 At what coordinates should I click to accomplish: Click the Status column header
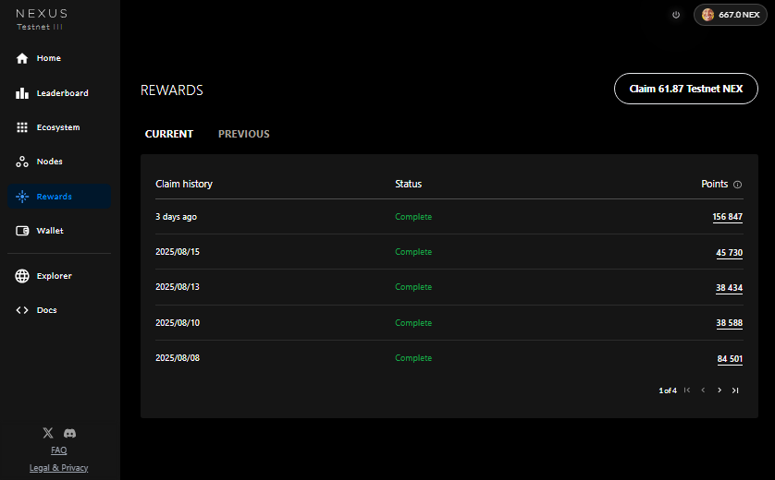408,184
